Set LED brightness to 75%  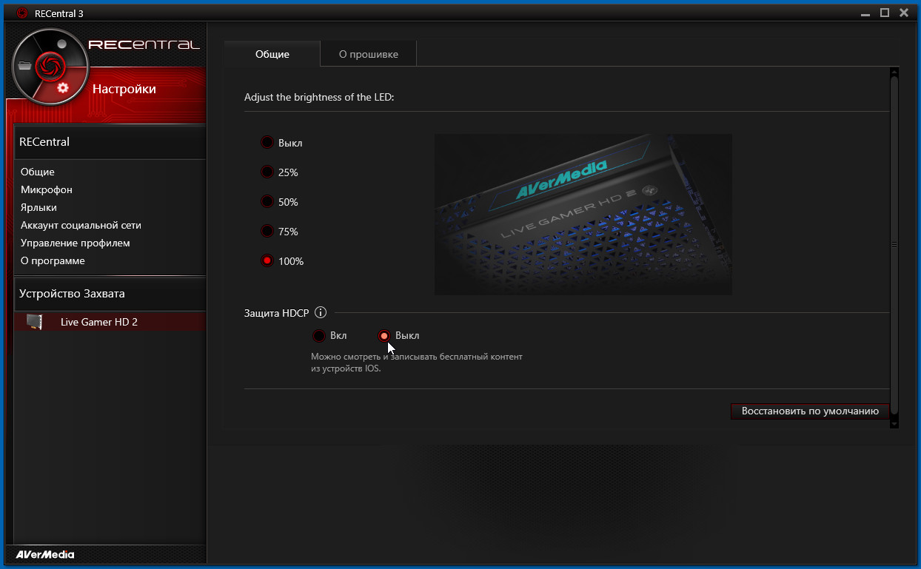pyautogui.click(x=267, y=231)
